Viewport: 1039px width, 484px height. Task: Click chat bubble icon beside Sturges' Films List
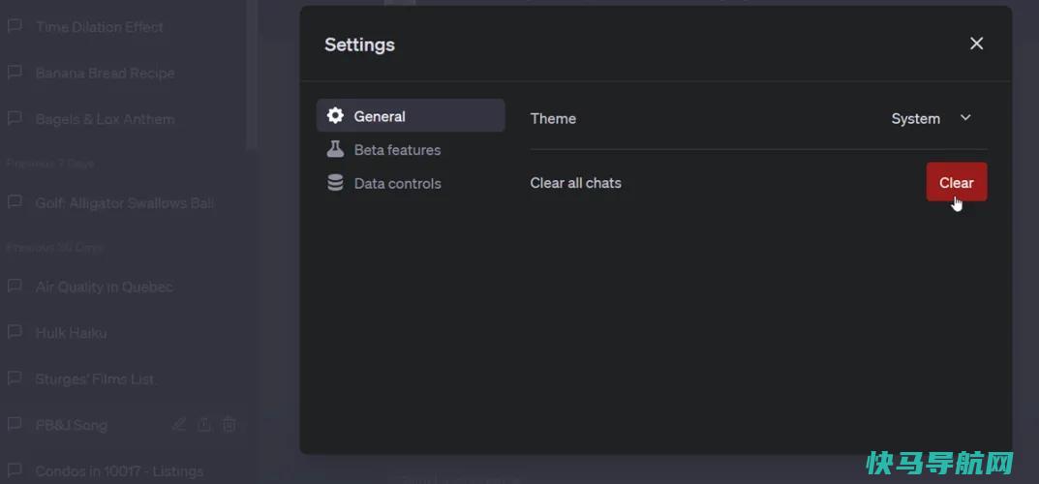click(14, 378)
